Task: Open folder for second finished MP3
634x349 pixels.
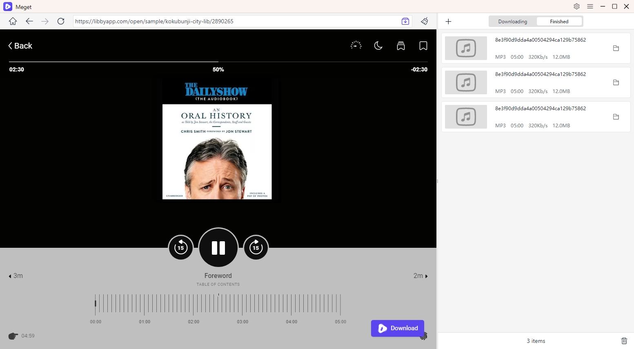Action: [x=616, y=82]
